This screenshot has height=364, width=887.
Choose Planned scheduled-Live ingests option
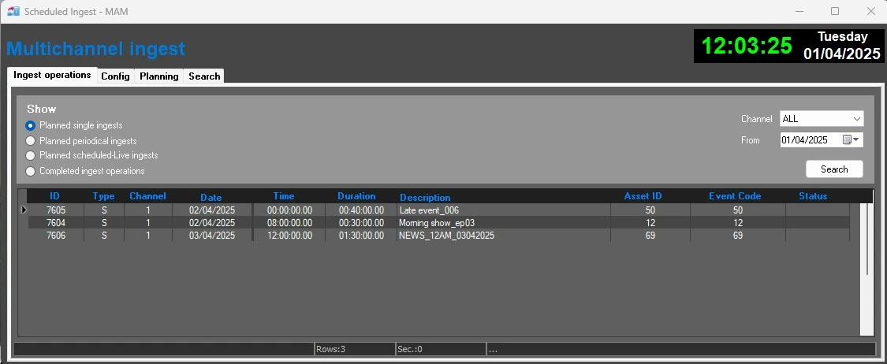(31, 156)
